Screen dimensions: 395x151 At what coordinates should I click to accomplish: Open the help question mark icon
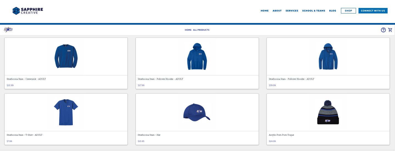click(383, 30)
